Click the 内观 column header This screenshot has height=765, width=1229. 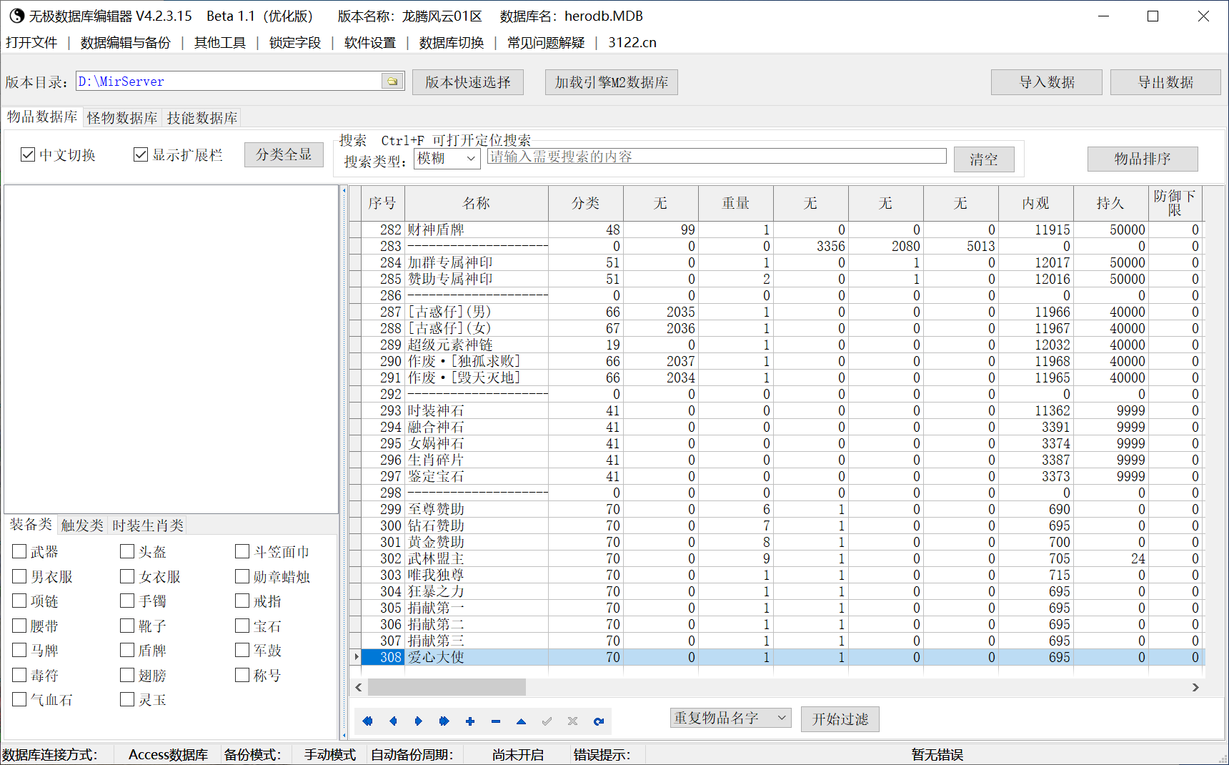point(1035,203)
